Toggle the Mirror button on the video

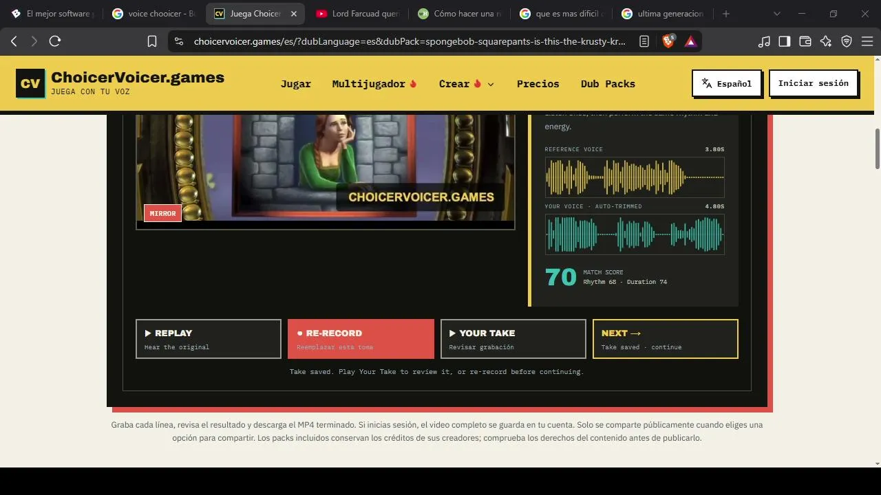click(x=162, y=213)
